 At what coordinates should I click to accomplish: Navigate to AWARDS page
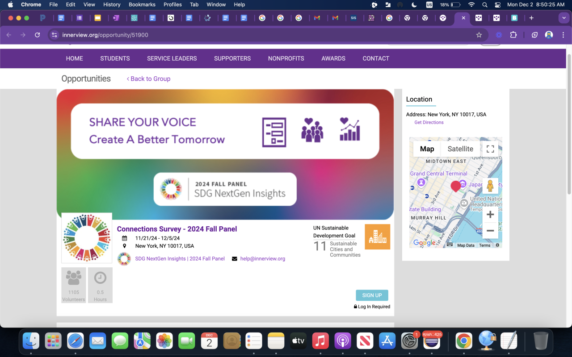pos(333,58)
